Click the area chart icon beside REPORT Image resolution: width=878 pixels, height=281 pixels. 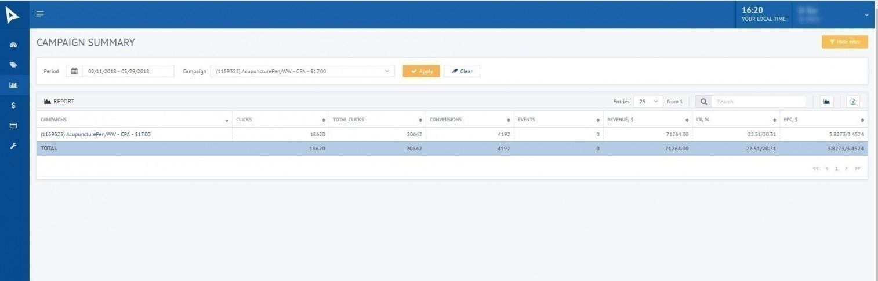pyautogui.click(x=48, y=101)
